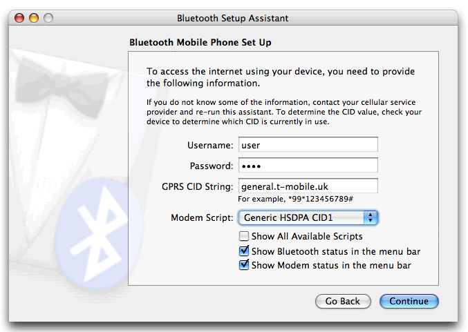Disable Show Modem status in menu bar

(x=243, y=265)
